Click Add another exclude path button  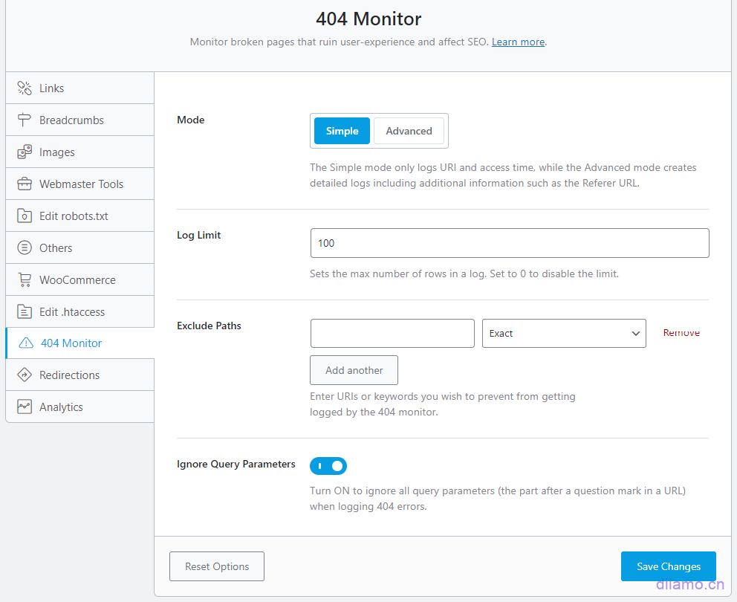354,370
